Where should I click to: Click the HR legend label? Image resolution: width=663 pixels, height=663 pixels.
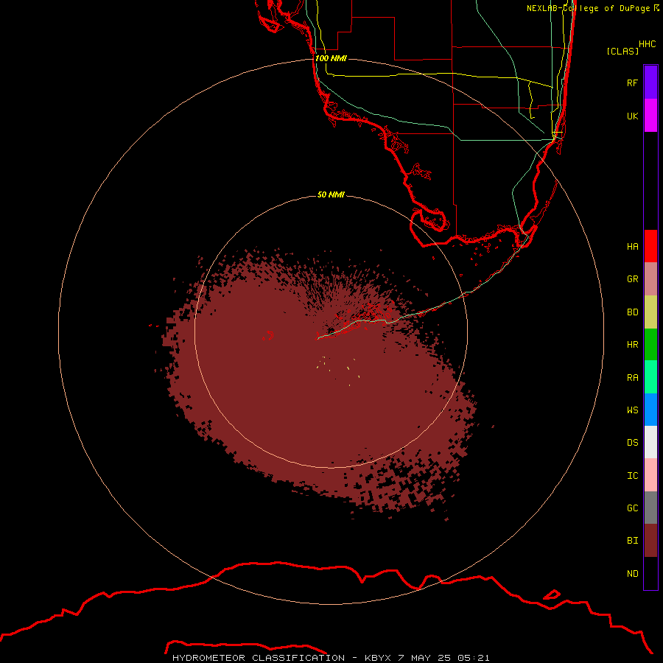tap(632, 345)
